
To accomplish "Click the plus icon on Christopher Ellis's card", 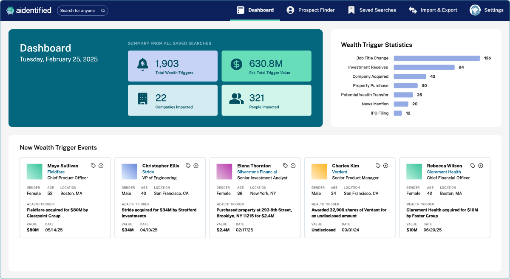I will coord(196,166).
